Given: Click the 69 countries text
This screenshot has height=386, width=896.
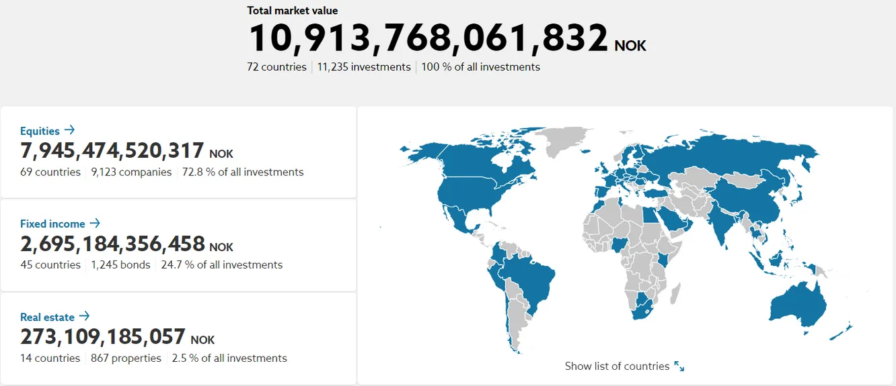Looking at the screenshot, I should pyautogui.click(x=50, y=172).
